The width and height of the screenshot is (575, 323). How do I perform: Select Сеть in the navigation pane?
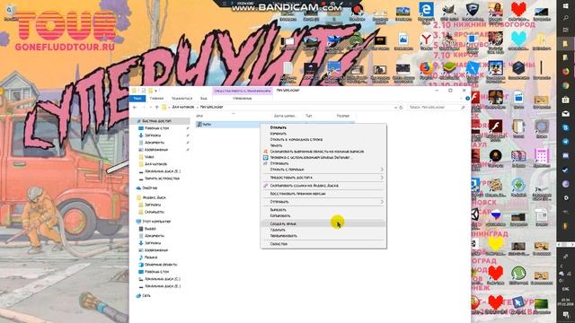point(146,295)
